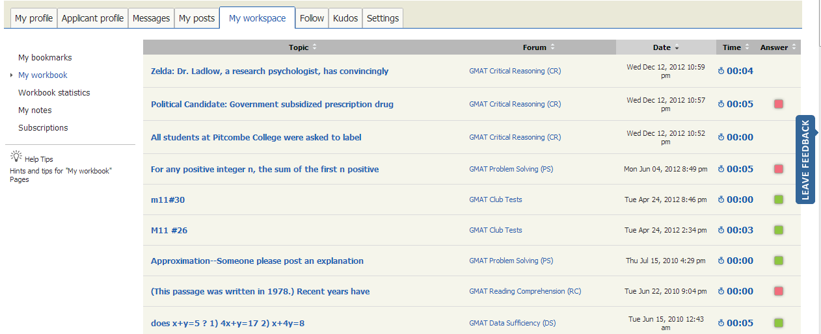
Task: Open My bookmarks in the sidebar
Action: (x=45, y=58)
